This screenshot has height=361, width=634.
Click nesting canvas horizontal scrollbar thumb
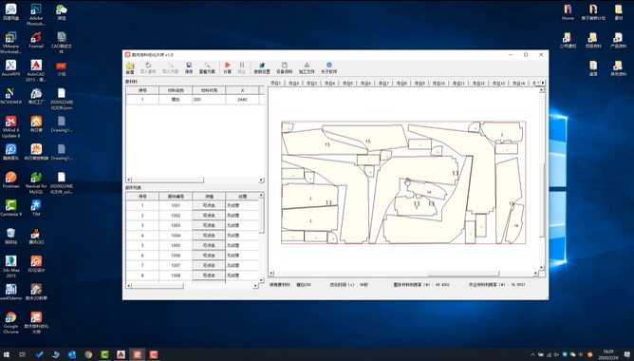[463, 274]
